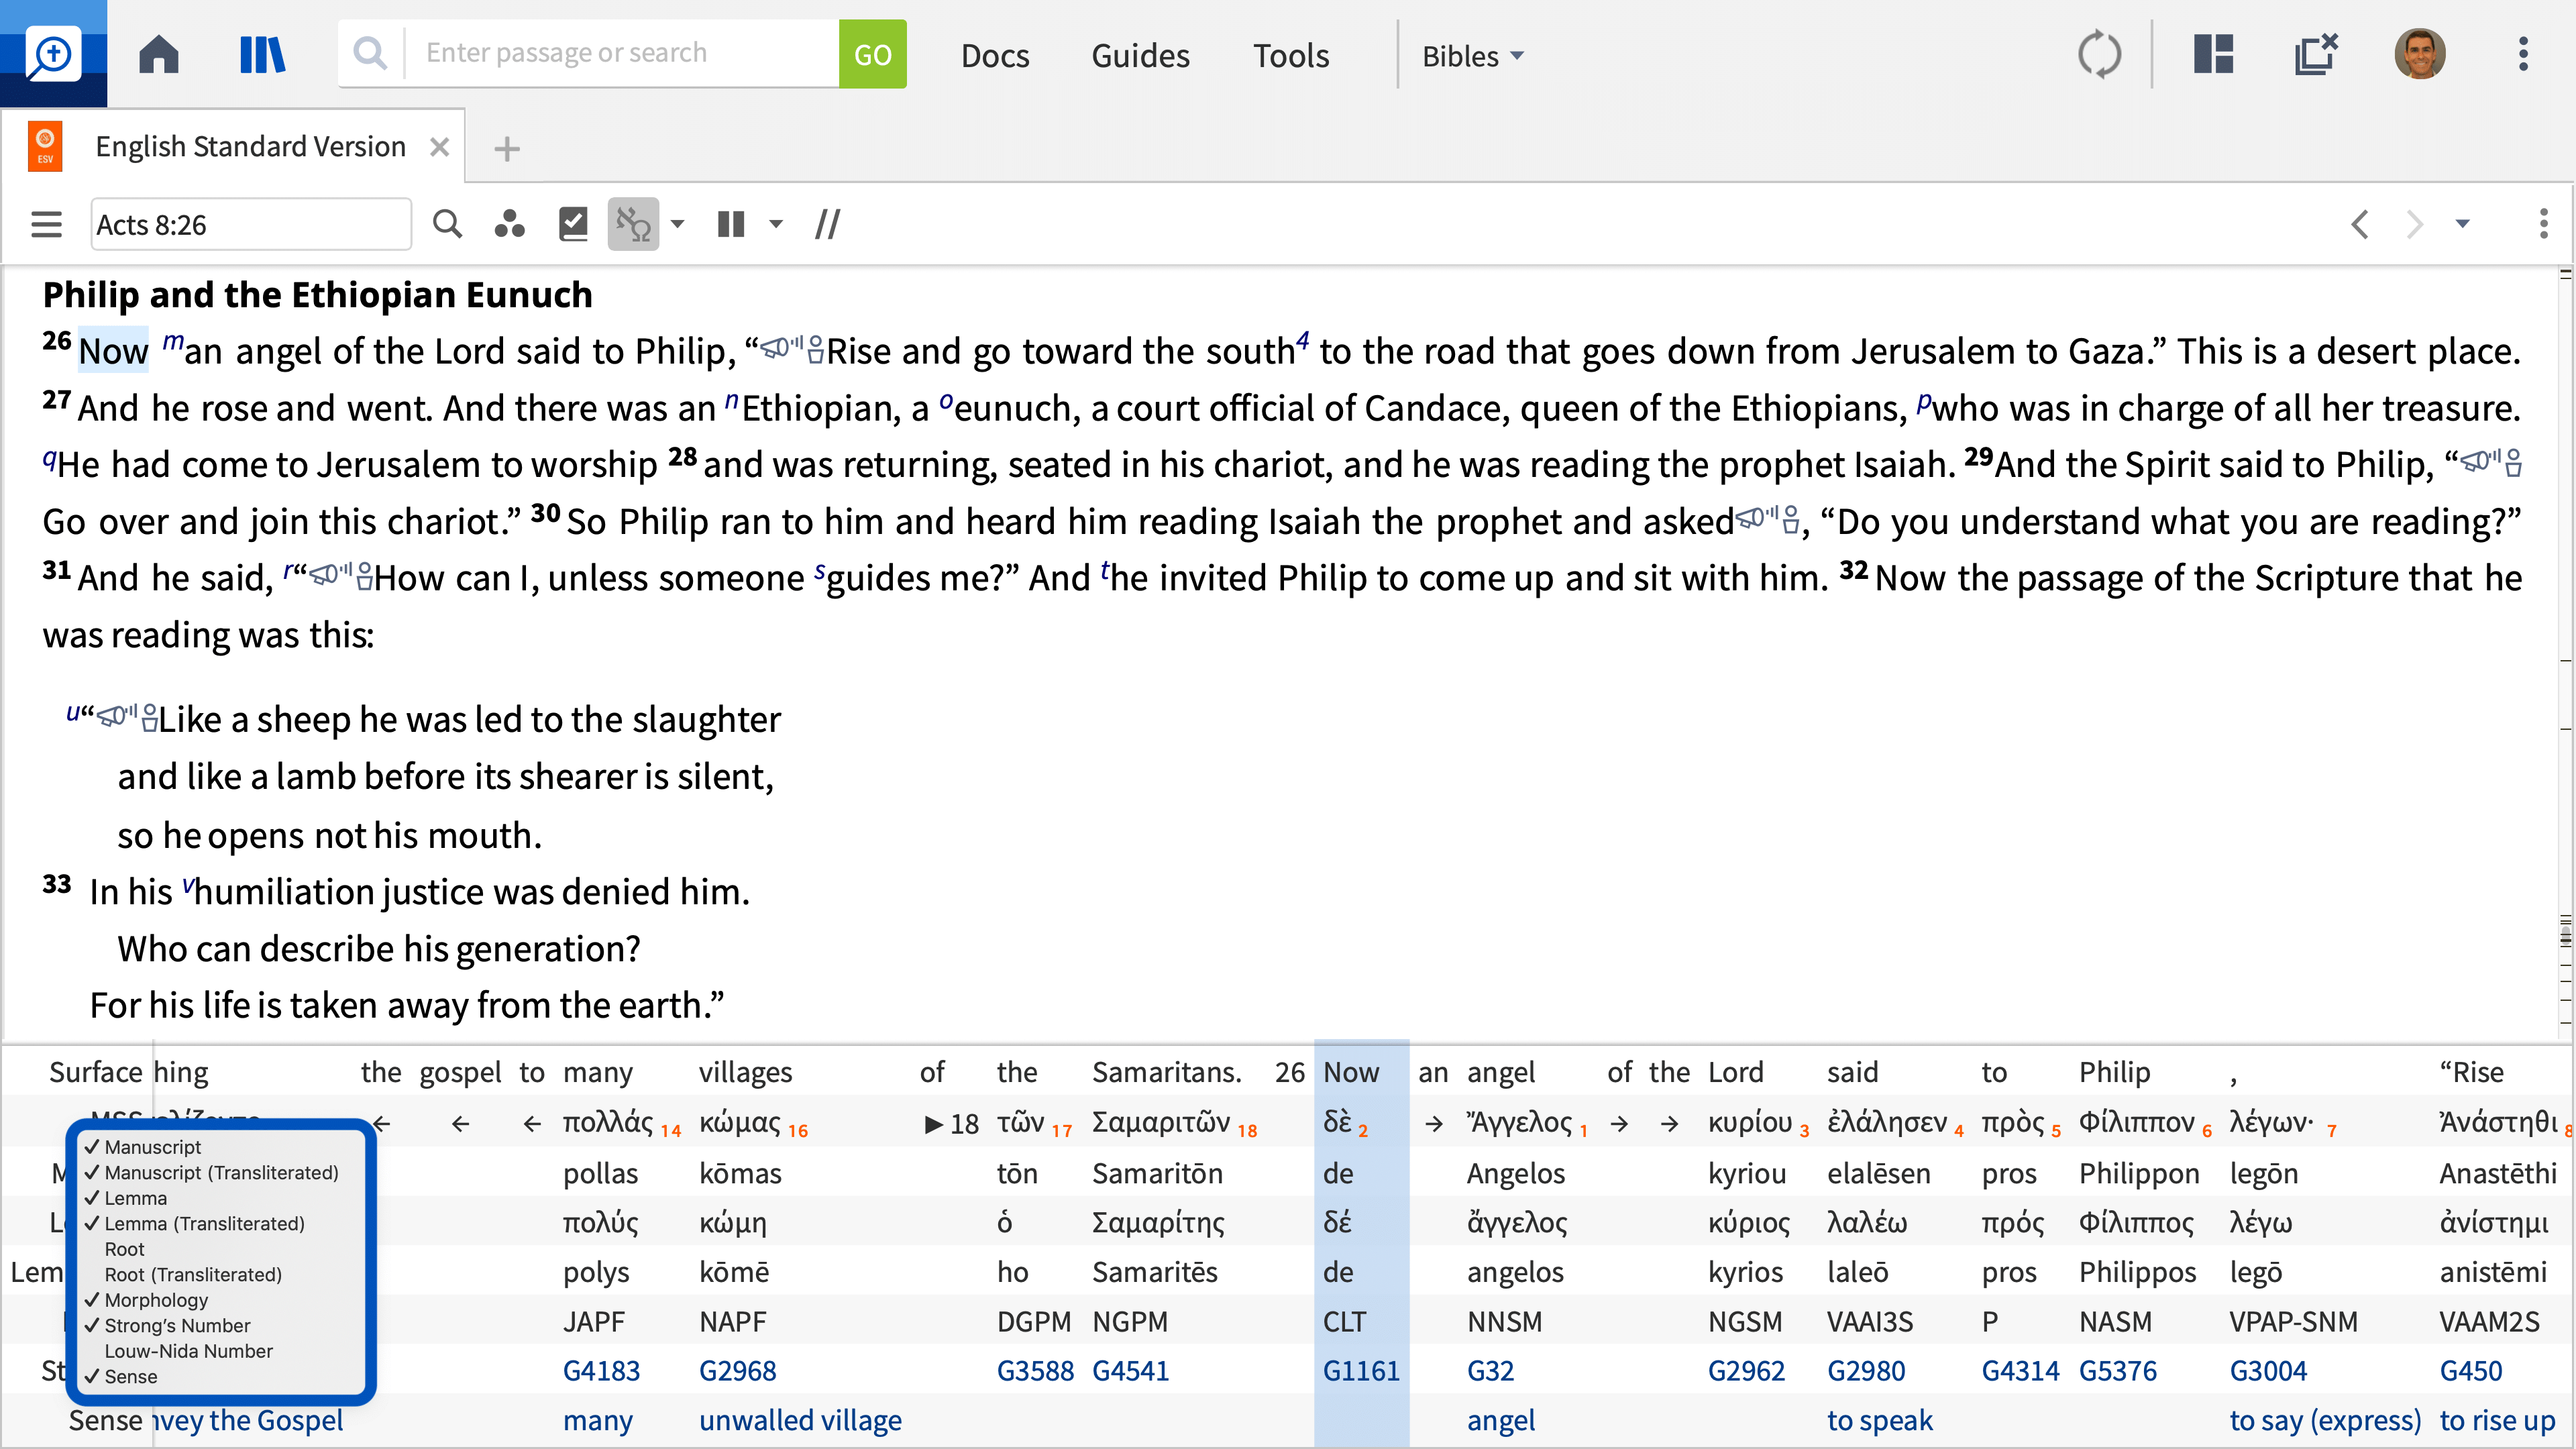Click the Acts 8:26 reference box

250,224
